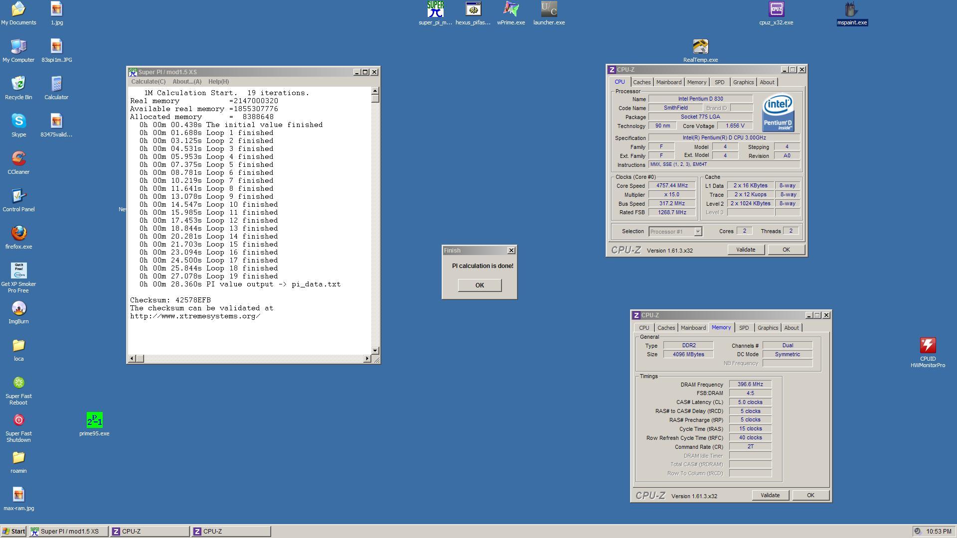The image size is (957, 538).
Task: Switch to Graphics tab in bottom CPU-Z window
Action: tap(768, 328)
